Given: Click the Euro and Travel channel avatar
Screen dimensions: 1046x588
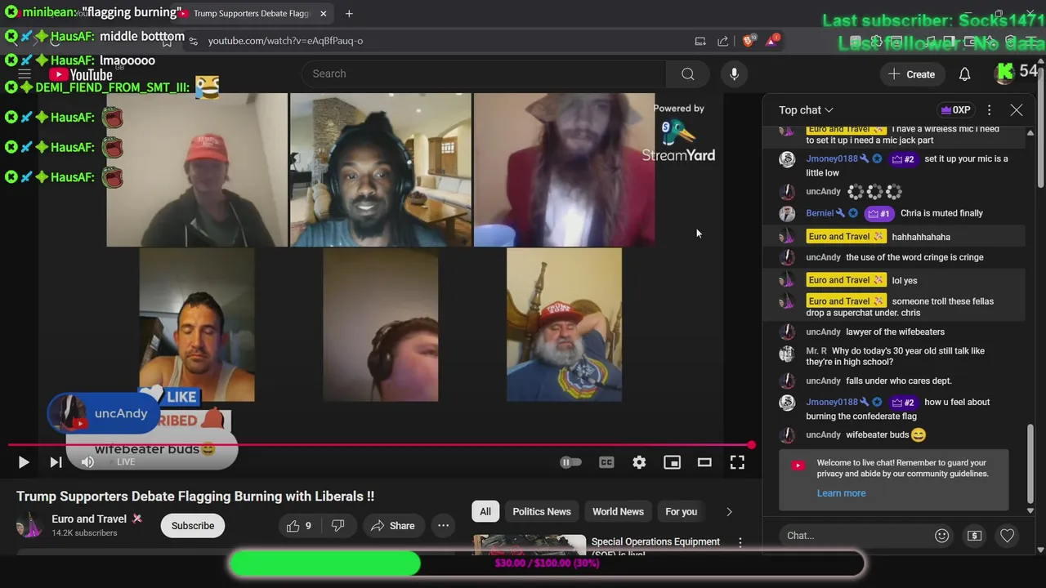Looking at the screenshot, I should [x=29, y=525].
